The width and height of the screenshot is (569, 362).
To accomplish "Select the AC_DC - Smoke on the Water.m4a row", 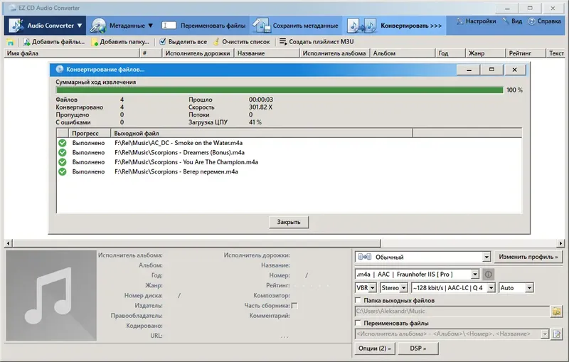I will click(289, 143).
